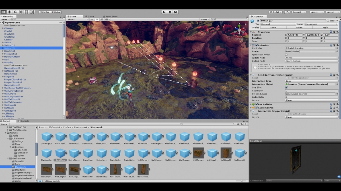This screenshot has width=341, height=191.
Task: Enable Apply Root Motion checkbox
Action: point(286,54)
